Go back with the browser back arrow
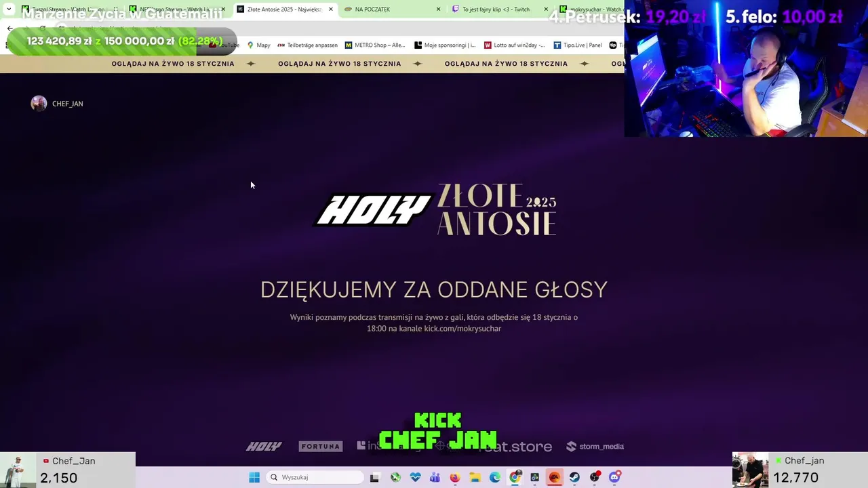The width and height of the screenshot is (868, 488). (x=9, y=28)
